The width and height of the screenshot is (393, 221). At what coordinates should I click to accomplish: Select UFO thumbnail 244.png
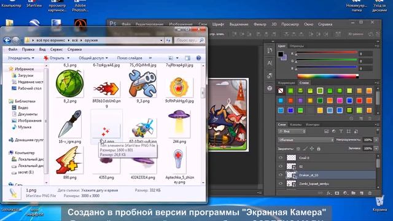tap(179, 125)
